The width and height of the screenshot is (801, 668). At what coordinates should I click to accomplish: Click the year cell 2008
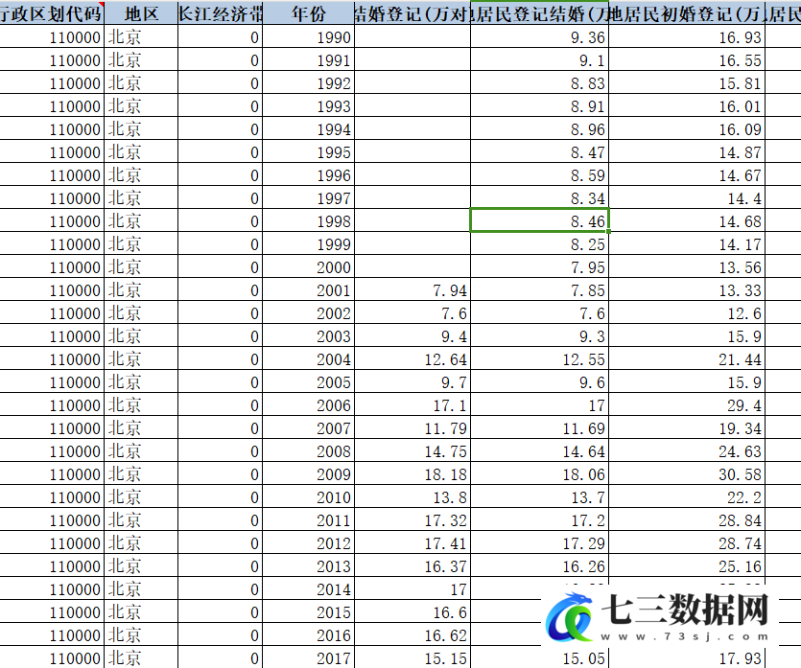[309, 450]
